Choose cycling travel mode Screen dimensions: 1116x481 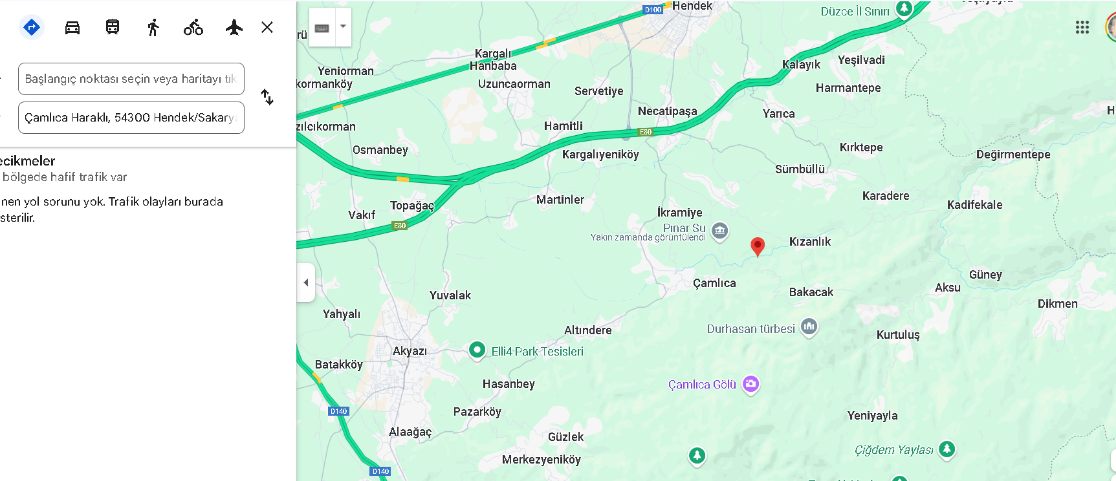tap(193, 27)
